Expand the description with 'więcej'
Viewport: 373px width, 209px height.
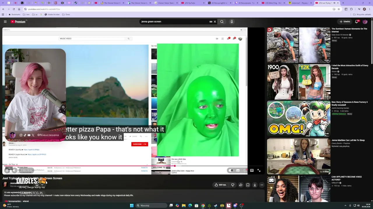pyautogui.click(x=26, y=201)
